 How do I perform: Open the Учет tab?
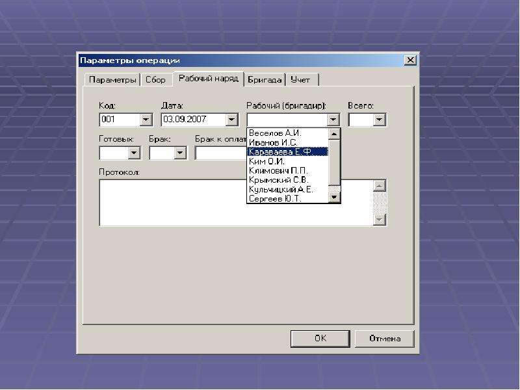coord(301,80)
